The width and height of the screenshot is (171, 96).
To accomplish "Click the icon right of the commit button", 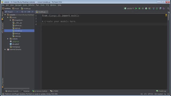I will click(160, 8).
